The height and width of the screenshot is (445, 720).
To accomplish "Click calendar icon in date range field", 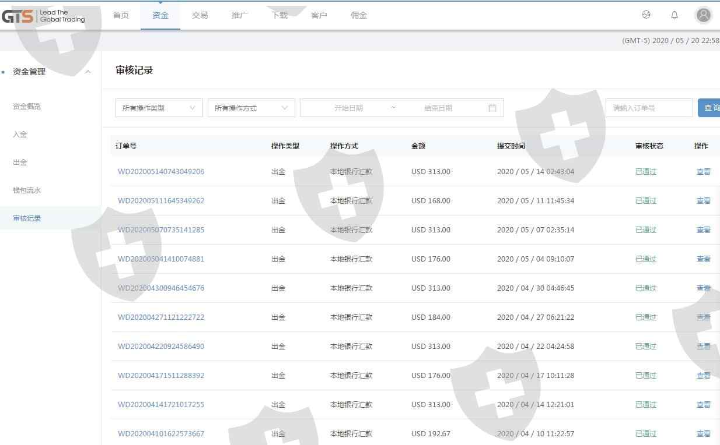I will coord(492,108).
